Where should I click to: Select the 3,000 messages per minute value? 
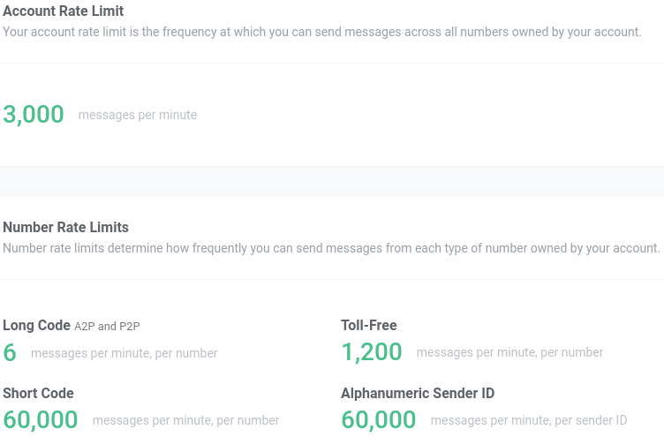click(34, 115)
